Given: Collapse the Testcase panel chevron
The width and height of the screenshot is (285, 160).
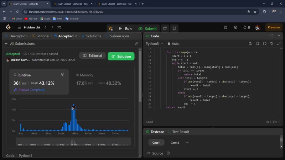Looking at the screenshot, I should [x=278, y=132].
